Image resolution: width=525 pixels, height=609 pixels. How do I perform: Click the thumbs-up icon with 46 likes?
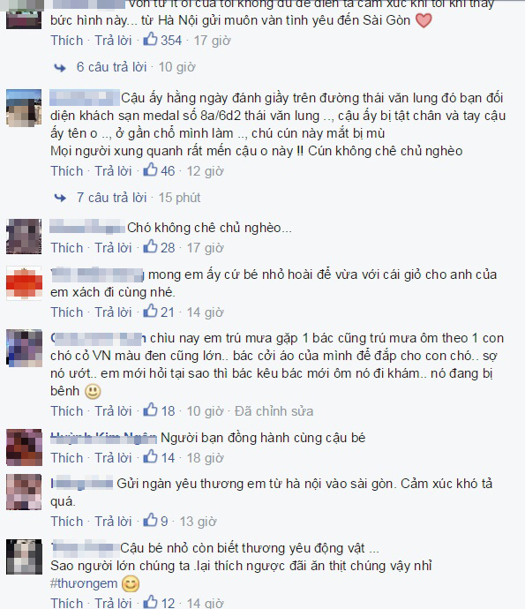click(150, 169)
